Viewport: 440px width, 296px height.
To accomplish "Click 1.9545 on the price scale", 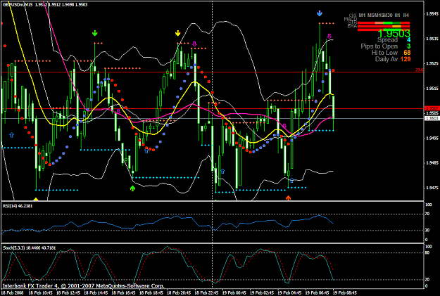I will click(x=432, y=13).
